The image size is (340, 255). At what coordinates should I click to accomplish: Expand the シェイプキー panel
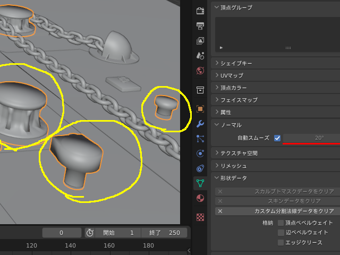(x=275, y=63)
